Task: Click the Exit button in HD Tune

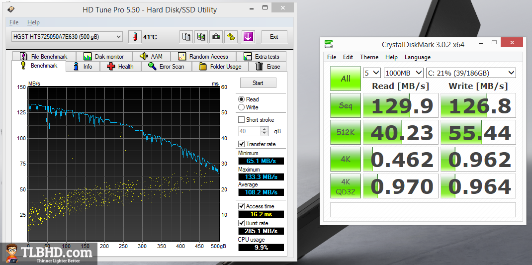Action: click(274, 37)
